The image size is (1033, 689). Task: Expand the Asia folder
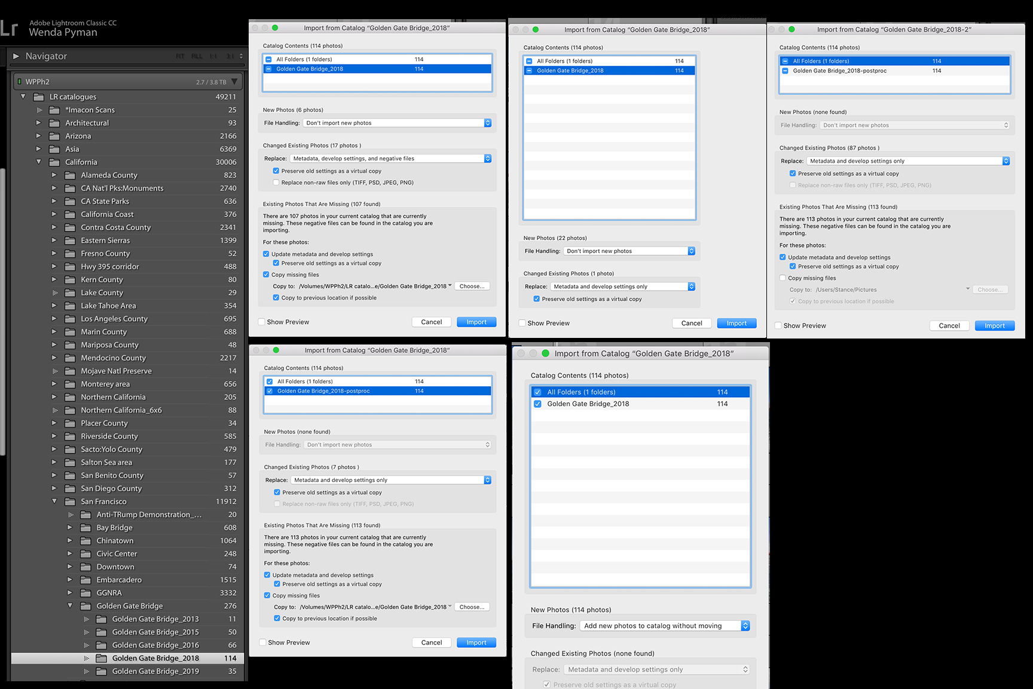point(39,149)
